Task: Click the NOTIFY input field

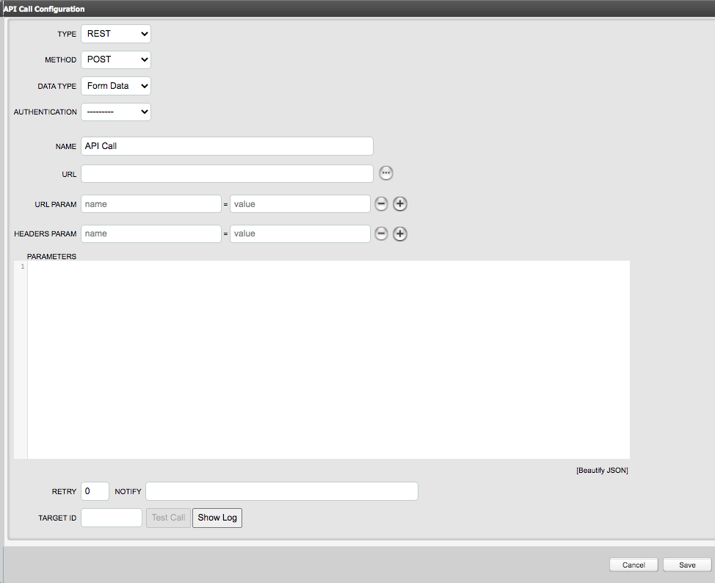Action: coord(282,491)
